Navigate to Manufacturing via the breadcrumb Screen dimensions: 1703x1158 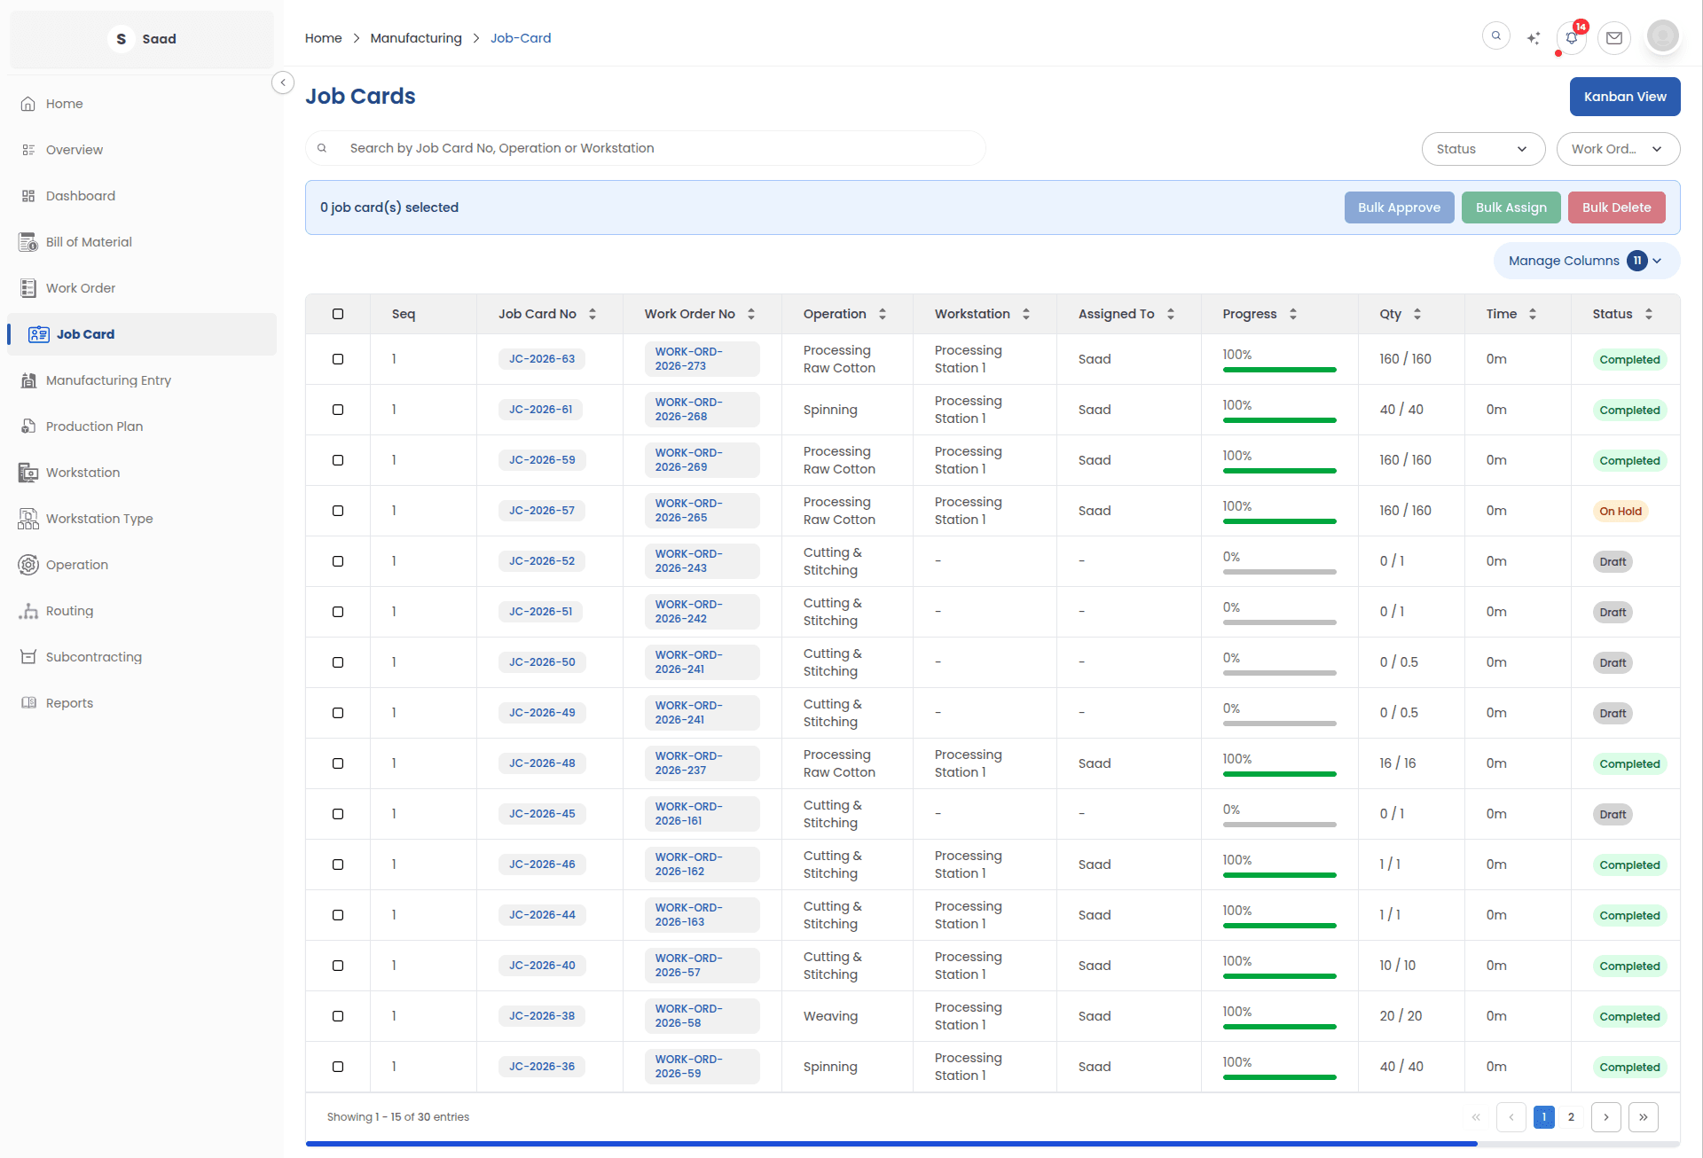click(416, 38)
